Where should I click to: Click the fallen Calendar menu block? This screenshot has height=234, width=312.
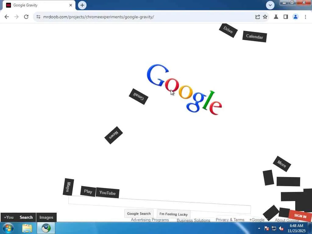pos(254,37)
